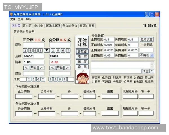The image size is (169, 135).
Task: Click quick button 5 under 负分网 网数
Action: 58,51
